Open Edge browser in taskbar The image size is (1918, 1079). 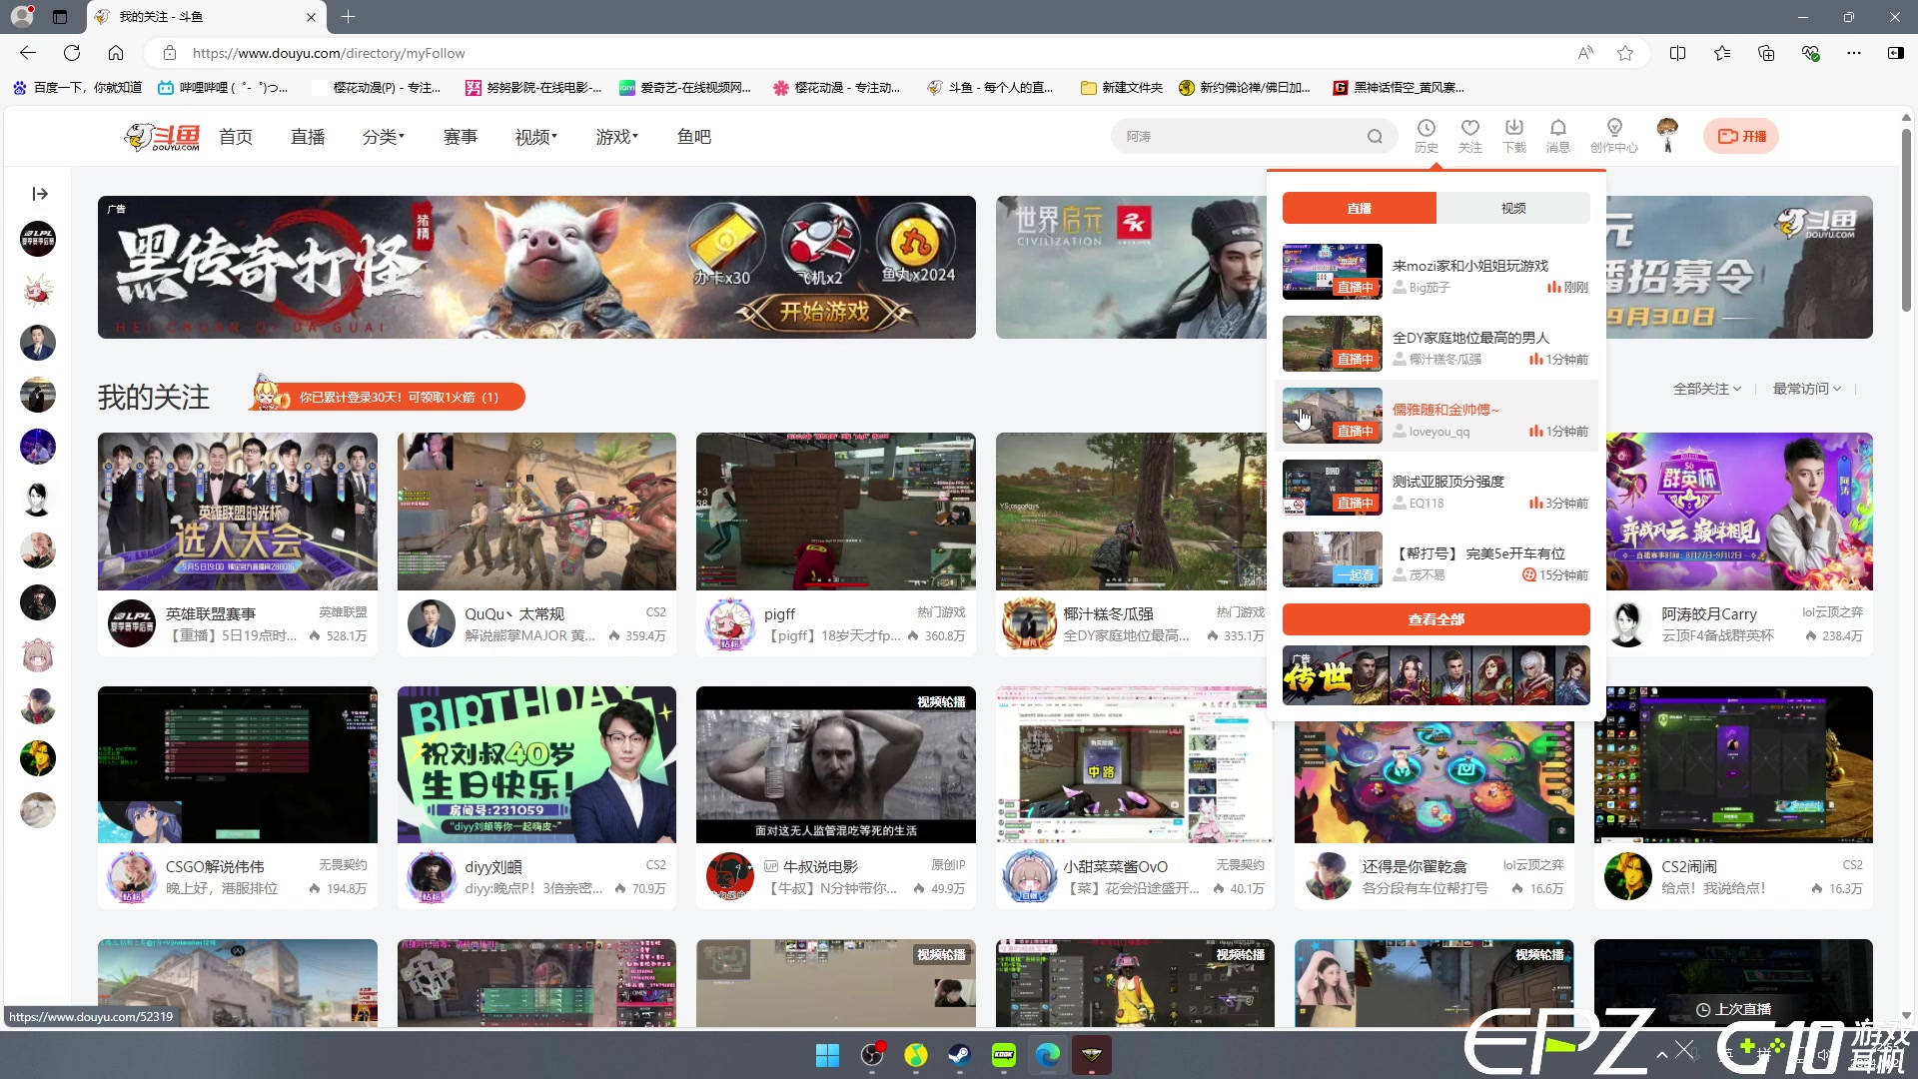(x=1048, y=1055)
